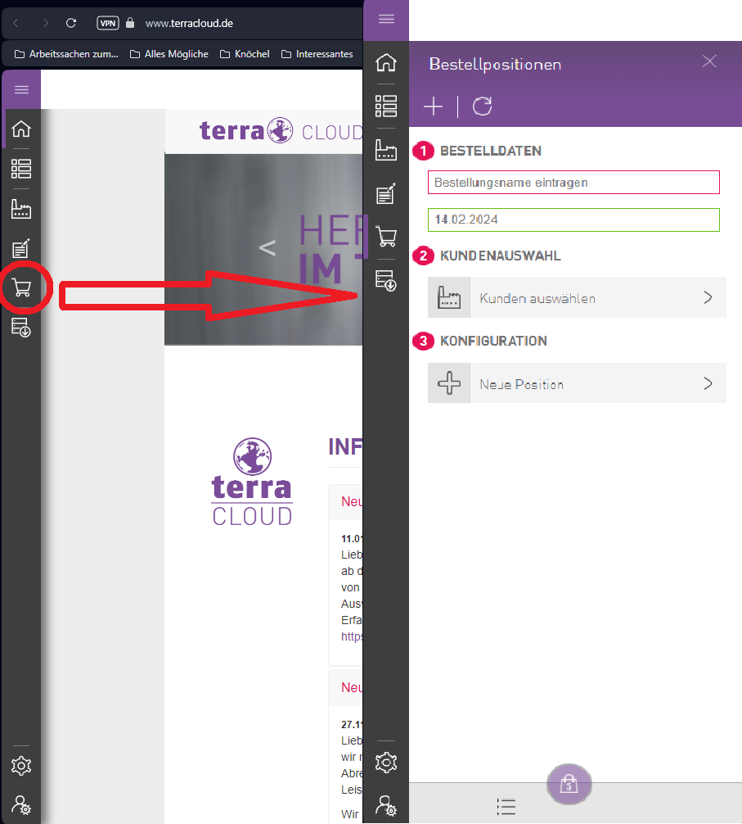
Task: Click the purple shopping bag button
Action: [x=569, y=785]
